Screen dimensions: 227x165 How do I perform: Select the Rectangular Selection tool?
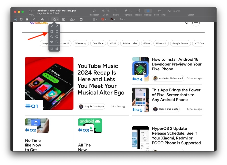pos(21,19)
